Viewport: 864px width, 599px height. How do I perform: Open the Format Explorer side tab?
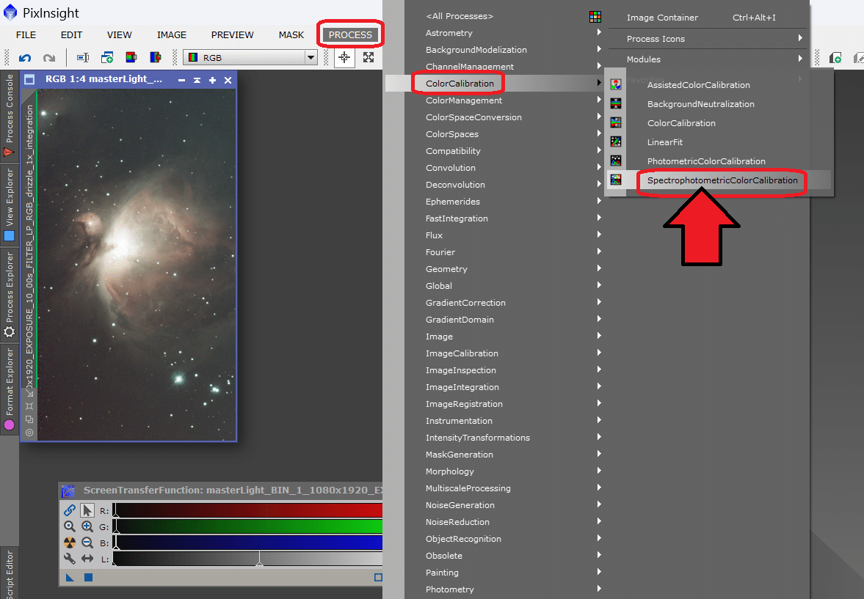(10, 389)
